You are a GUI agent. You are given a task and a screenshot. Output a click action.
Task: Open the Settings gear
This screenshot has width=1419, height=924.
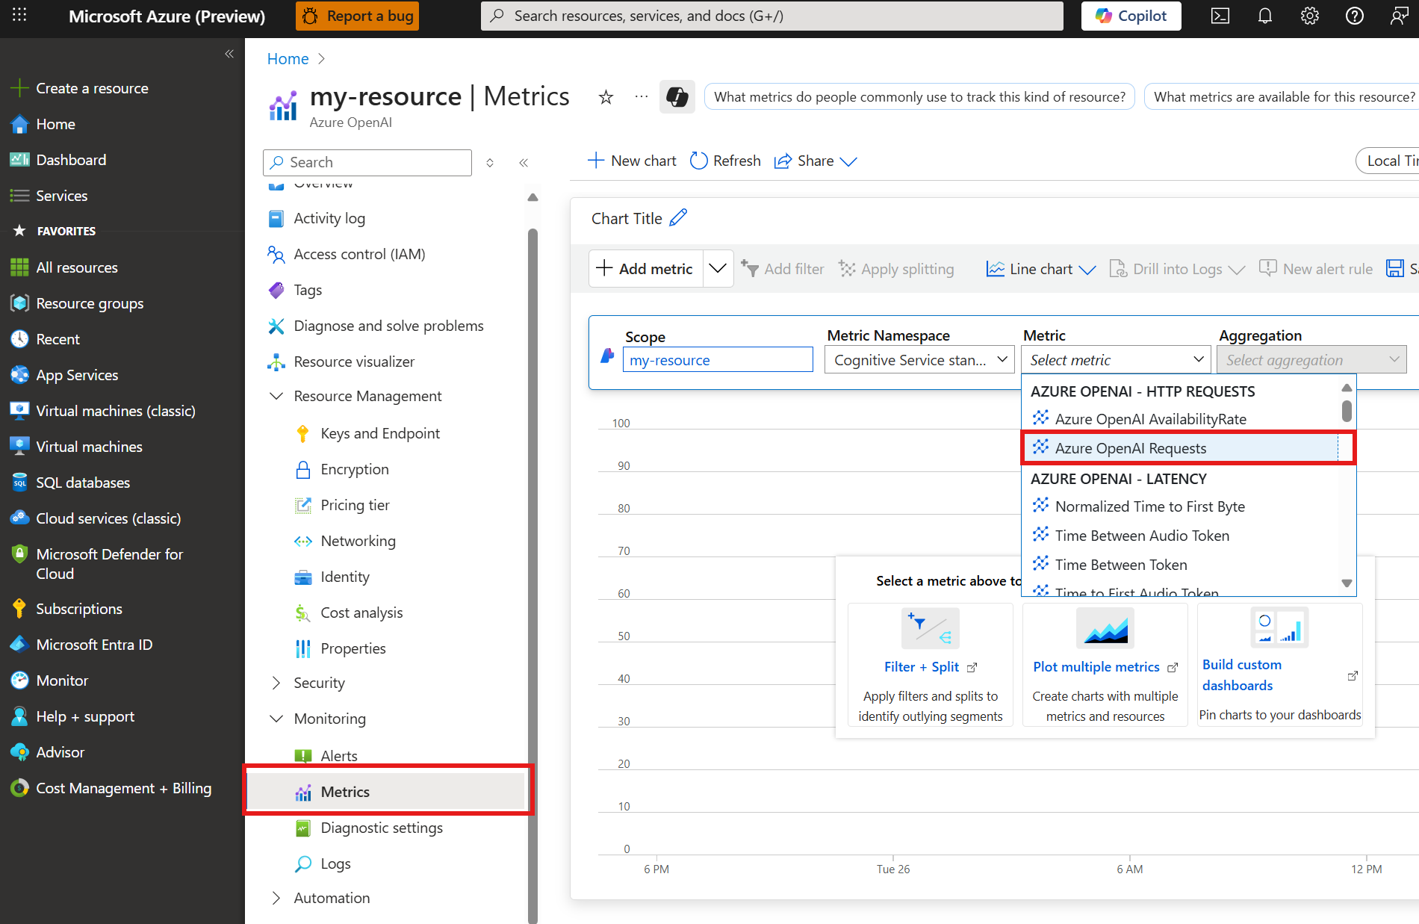[x=1309, y=16]
